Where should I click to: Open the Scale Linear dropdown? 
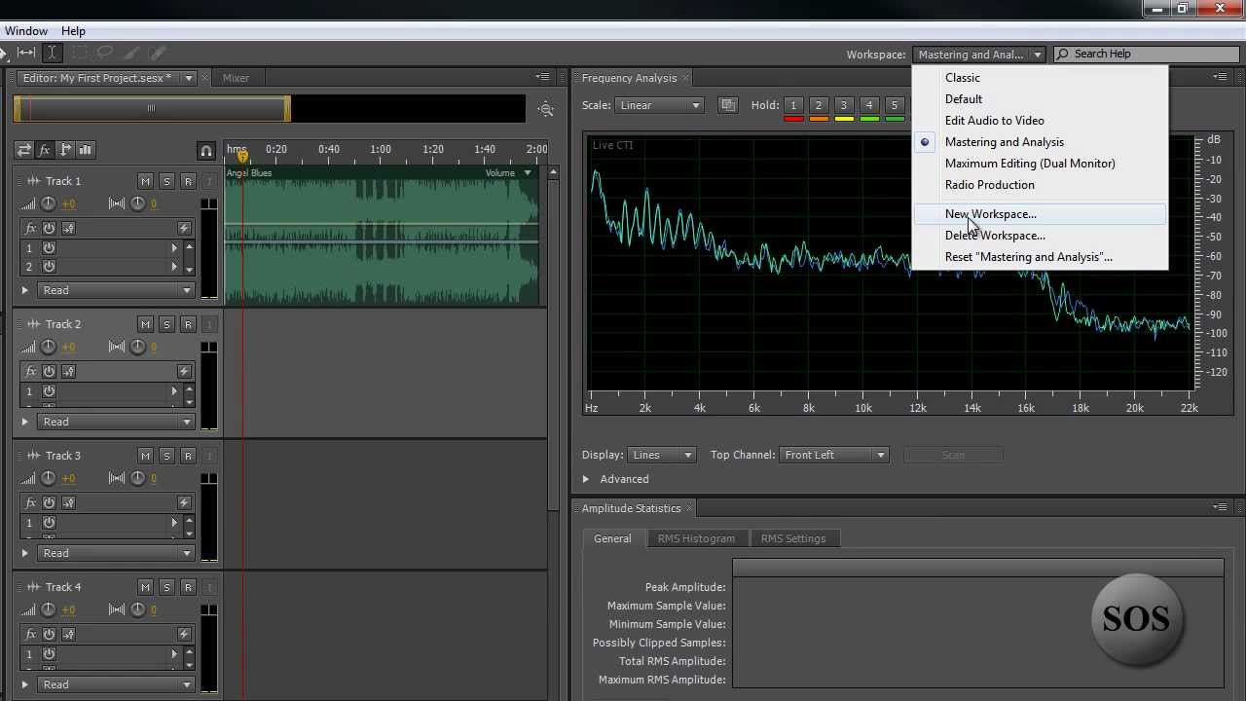[659, 105]
